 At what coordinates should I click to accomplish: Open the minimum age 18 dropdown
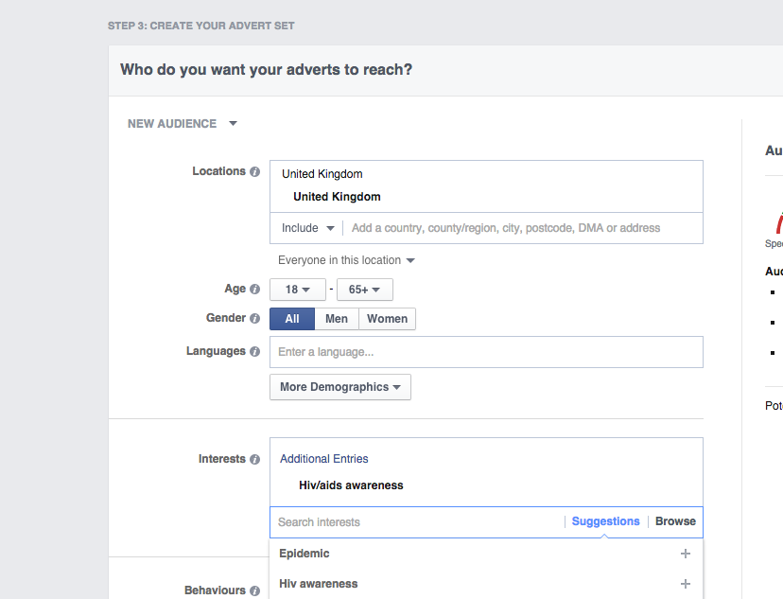[x=298, y=291]
